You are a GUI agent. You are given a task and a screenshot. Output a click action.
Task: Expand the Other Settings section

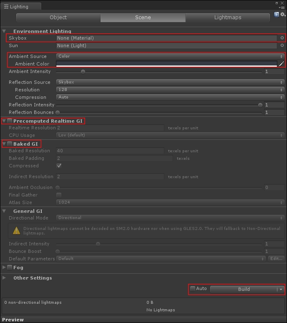(4, 278)
